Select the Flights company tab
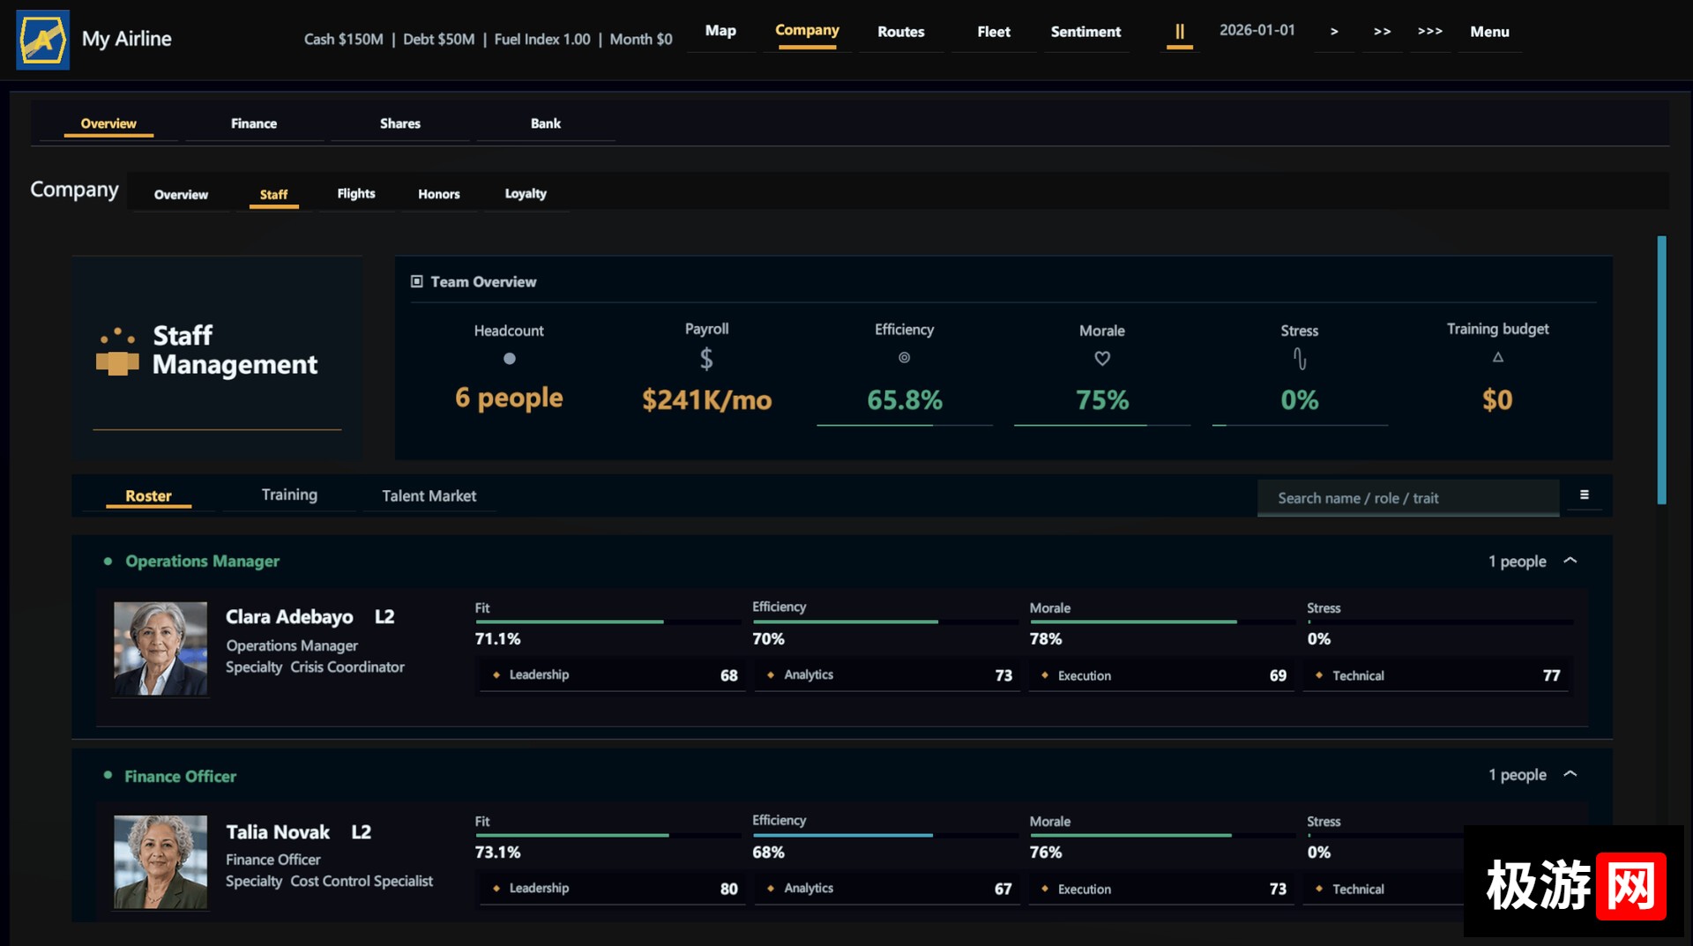Screen dimensions: 1693x946 (356, 194)
